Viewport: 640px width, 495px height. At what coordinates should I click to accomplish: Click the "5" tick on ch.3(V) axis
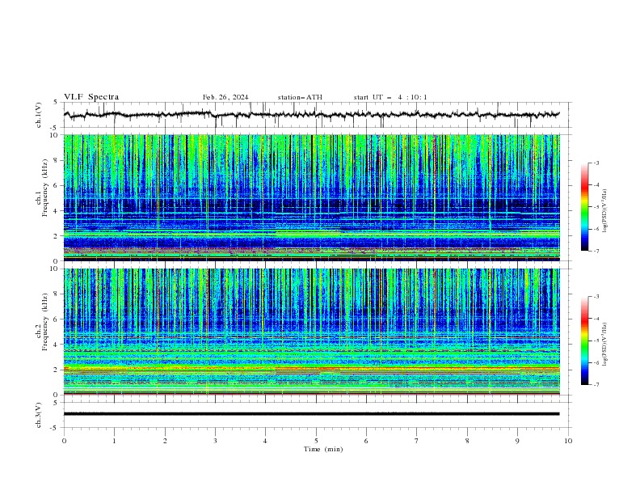[56, 402]
